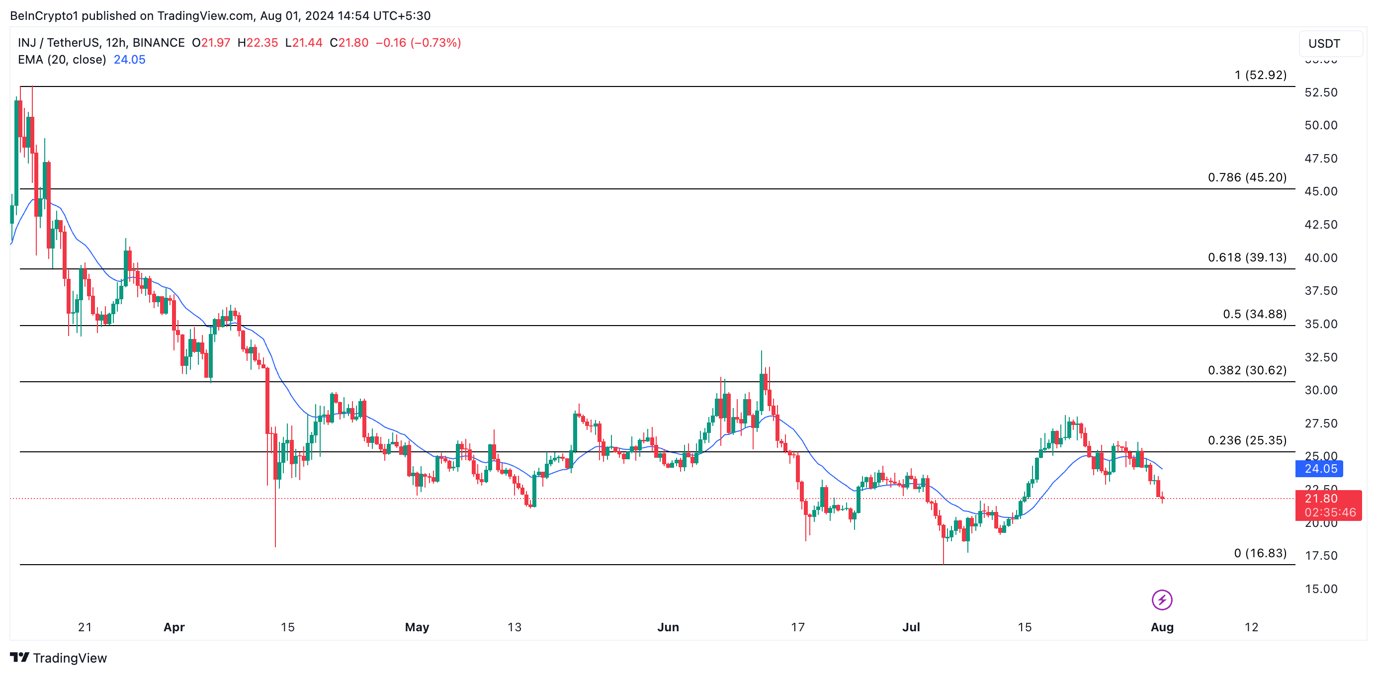1377x675 pixels.
Task: Select the 0.382 (30.62) Fibonacci label
Action: (x=1247, y=370)
